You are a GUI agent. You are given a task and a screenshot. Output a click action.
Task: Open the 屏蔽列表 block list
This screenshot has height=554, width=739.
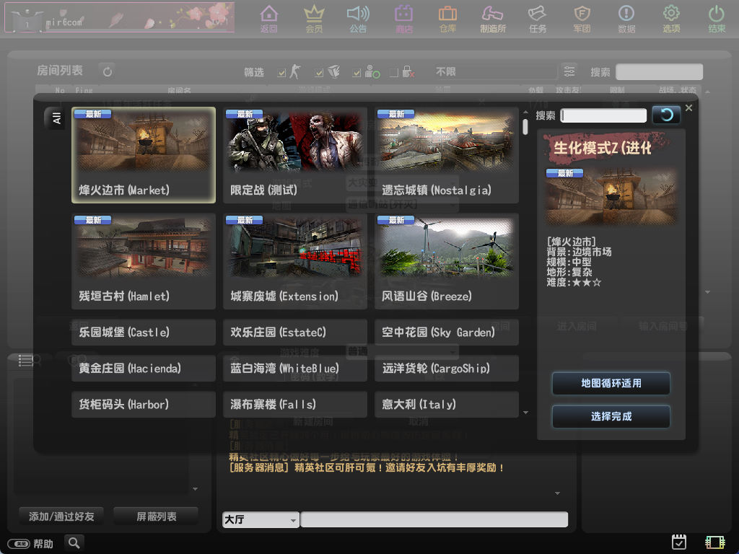click(x=156, y=516)
